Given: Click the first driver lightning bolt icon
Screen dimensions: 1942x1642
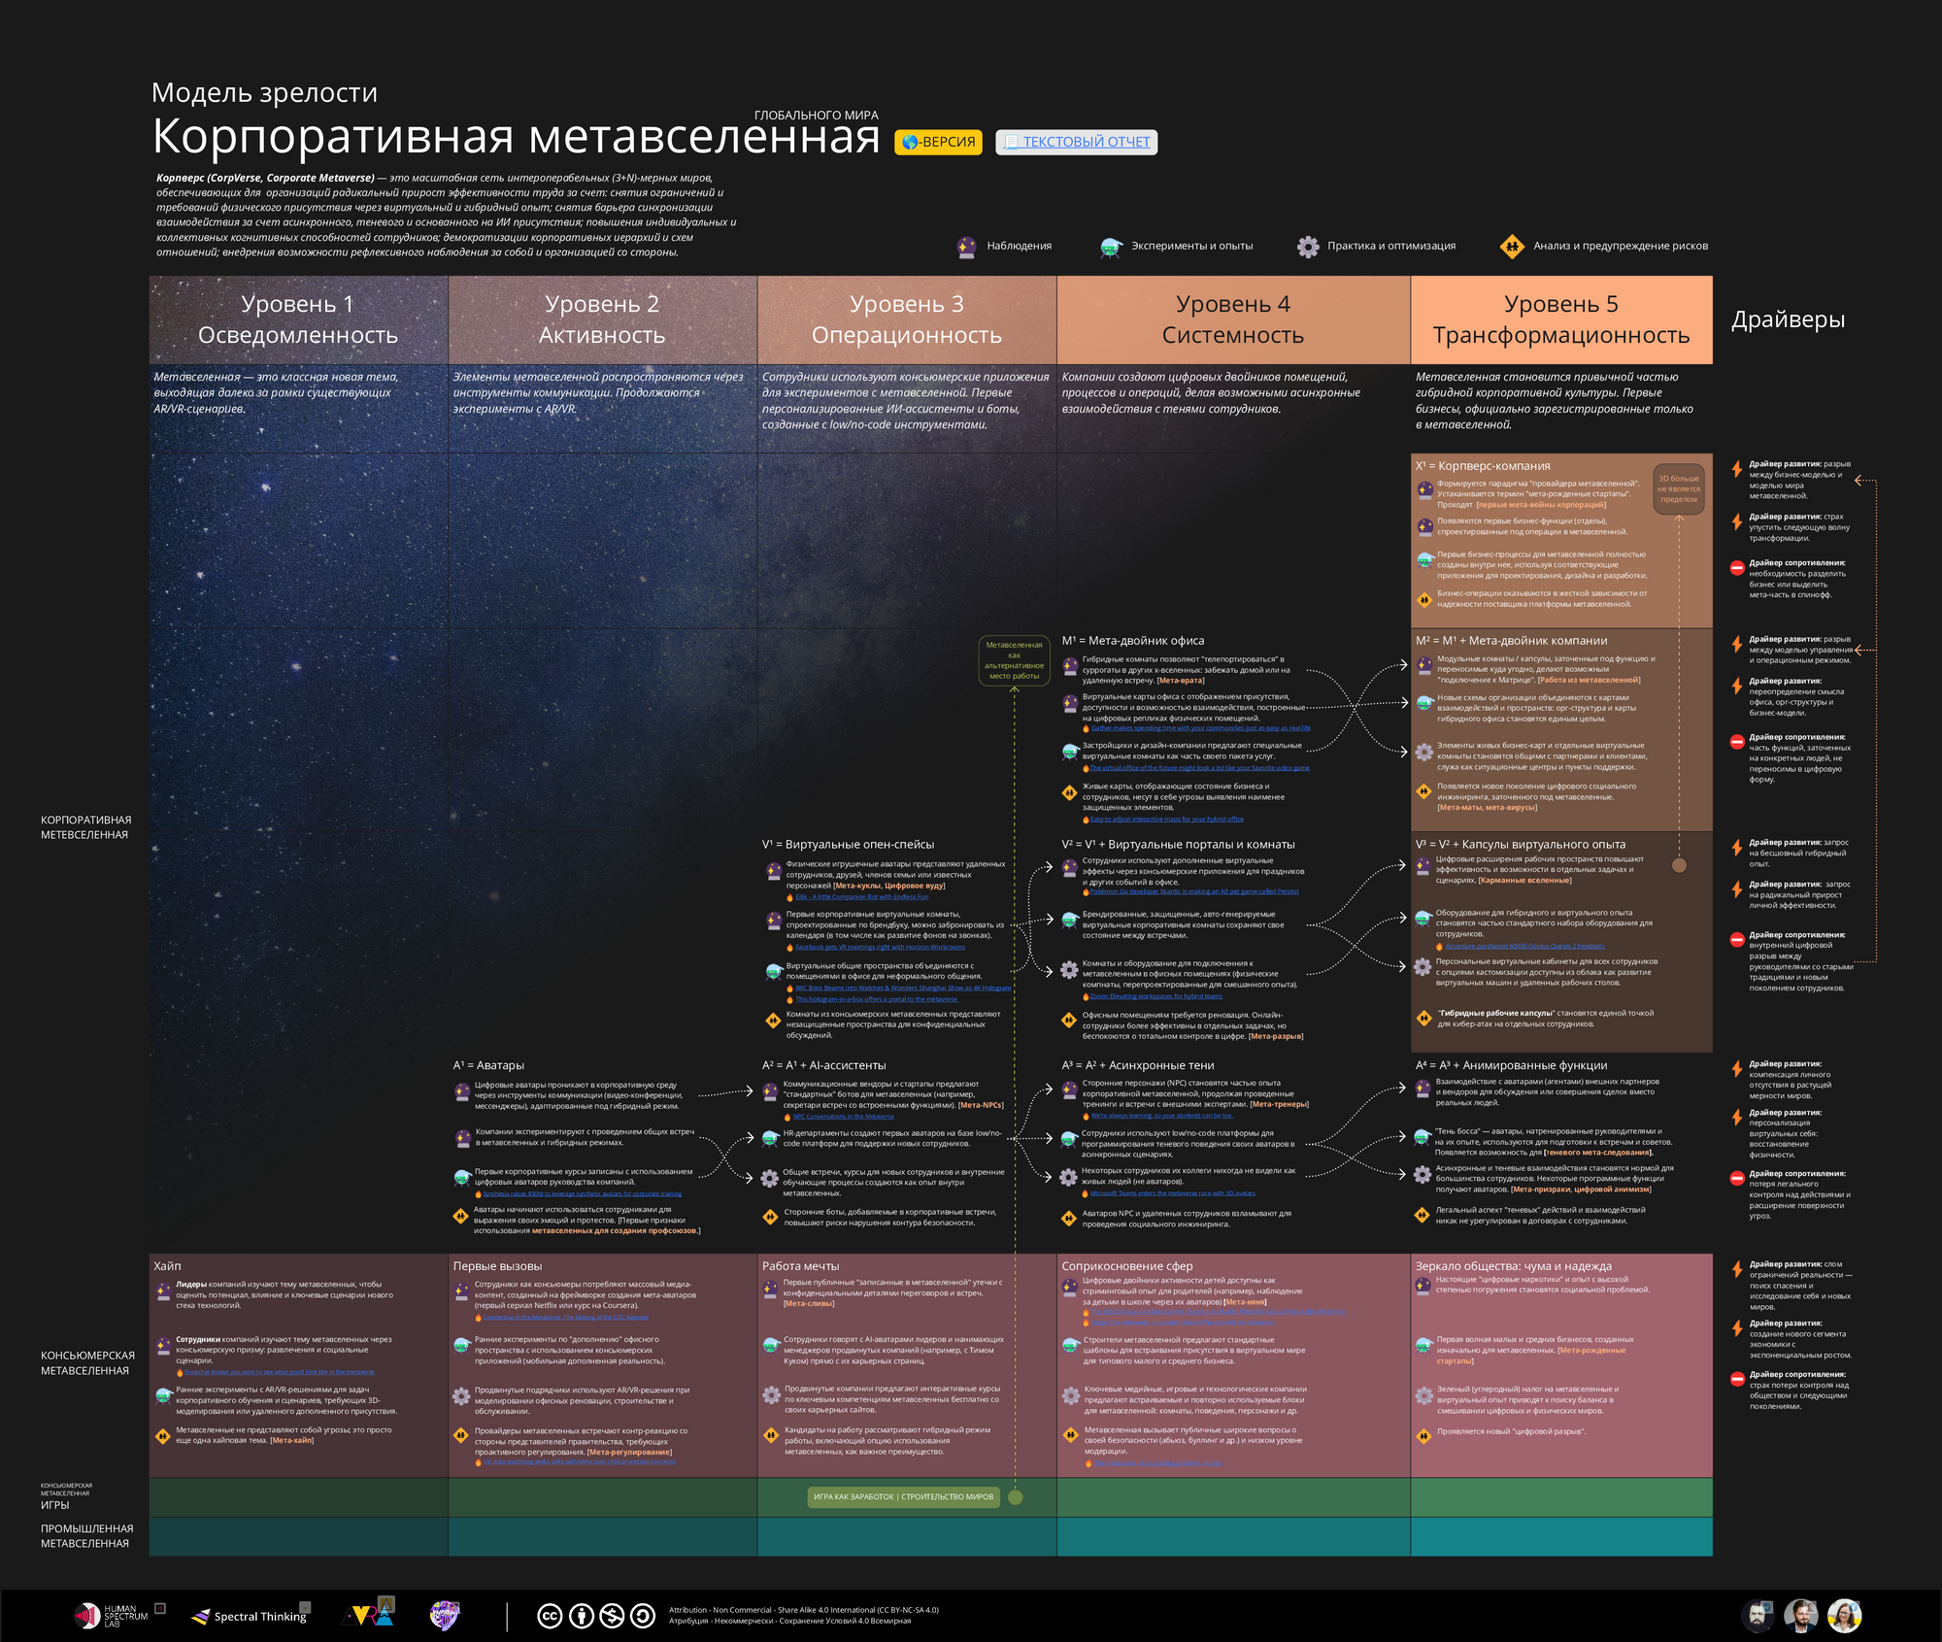Looking at the screenshot, I should pyautogui.click(x=1736, y=469).
